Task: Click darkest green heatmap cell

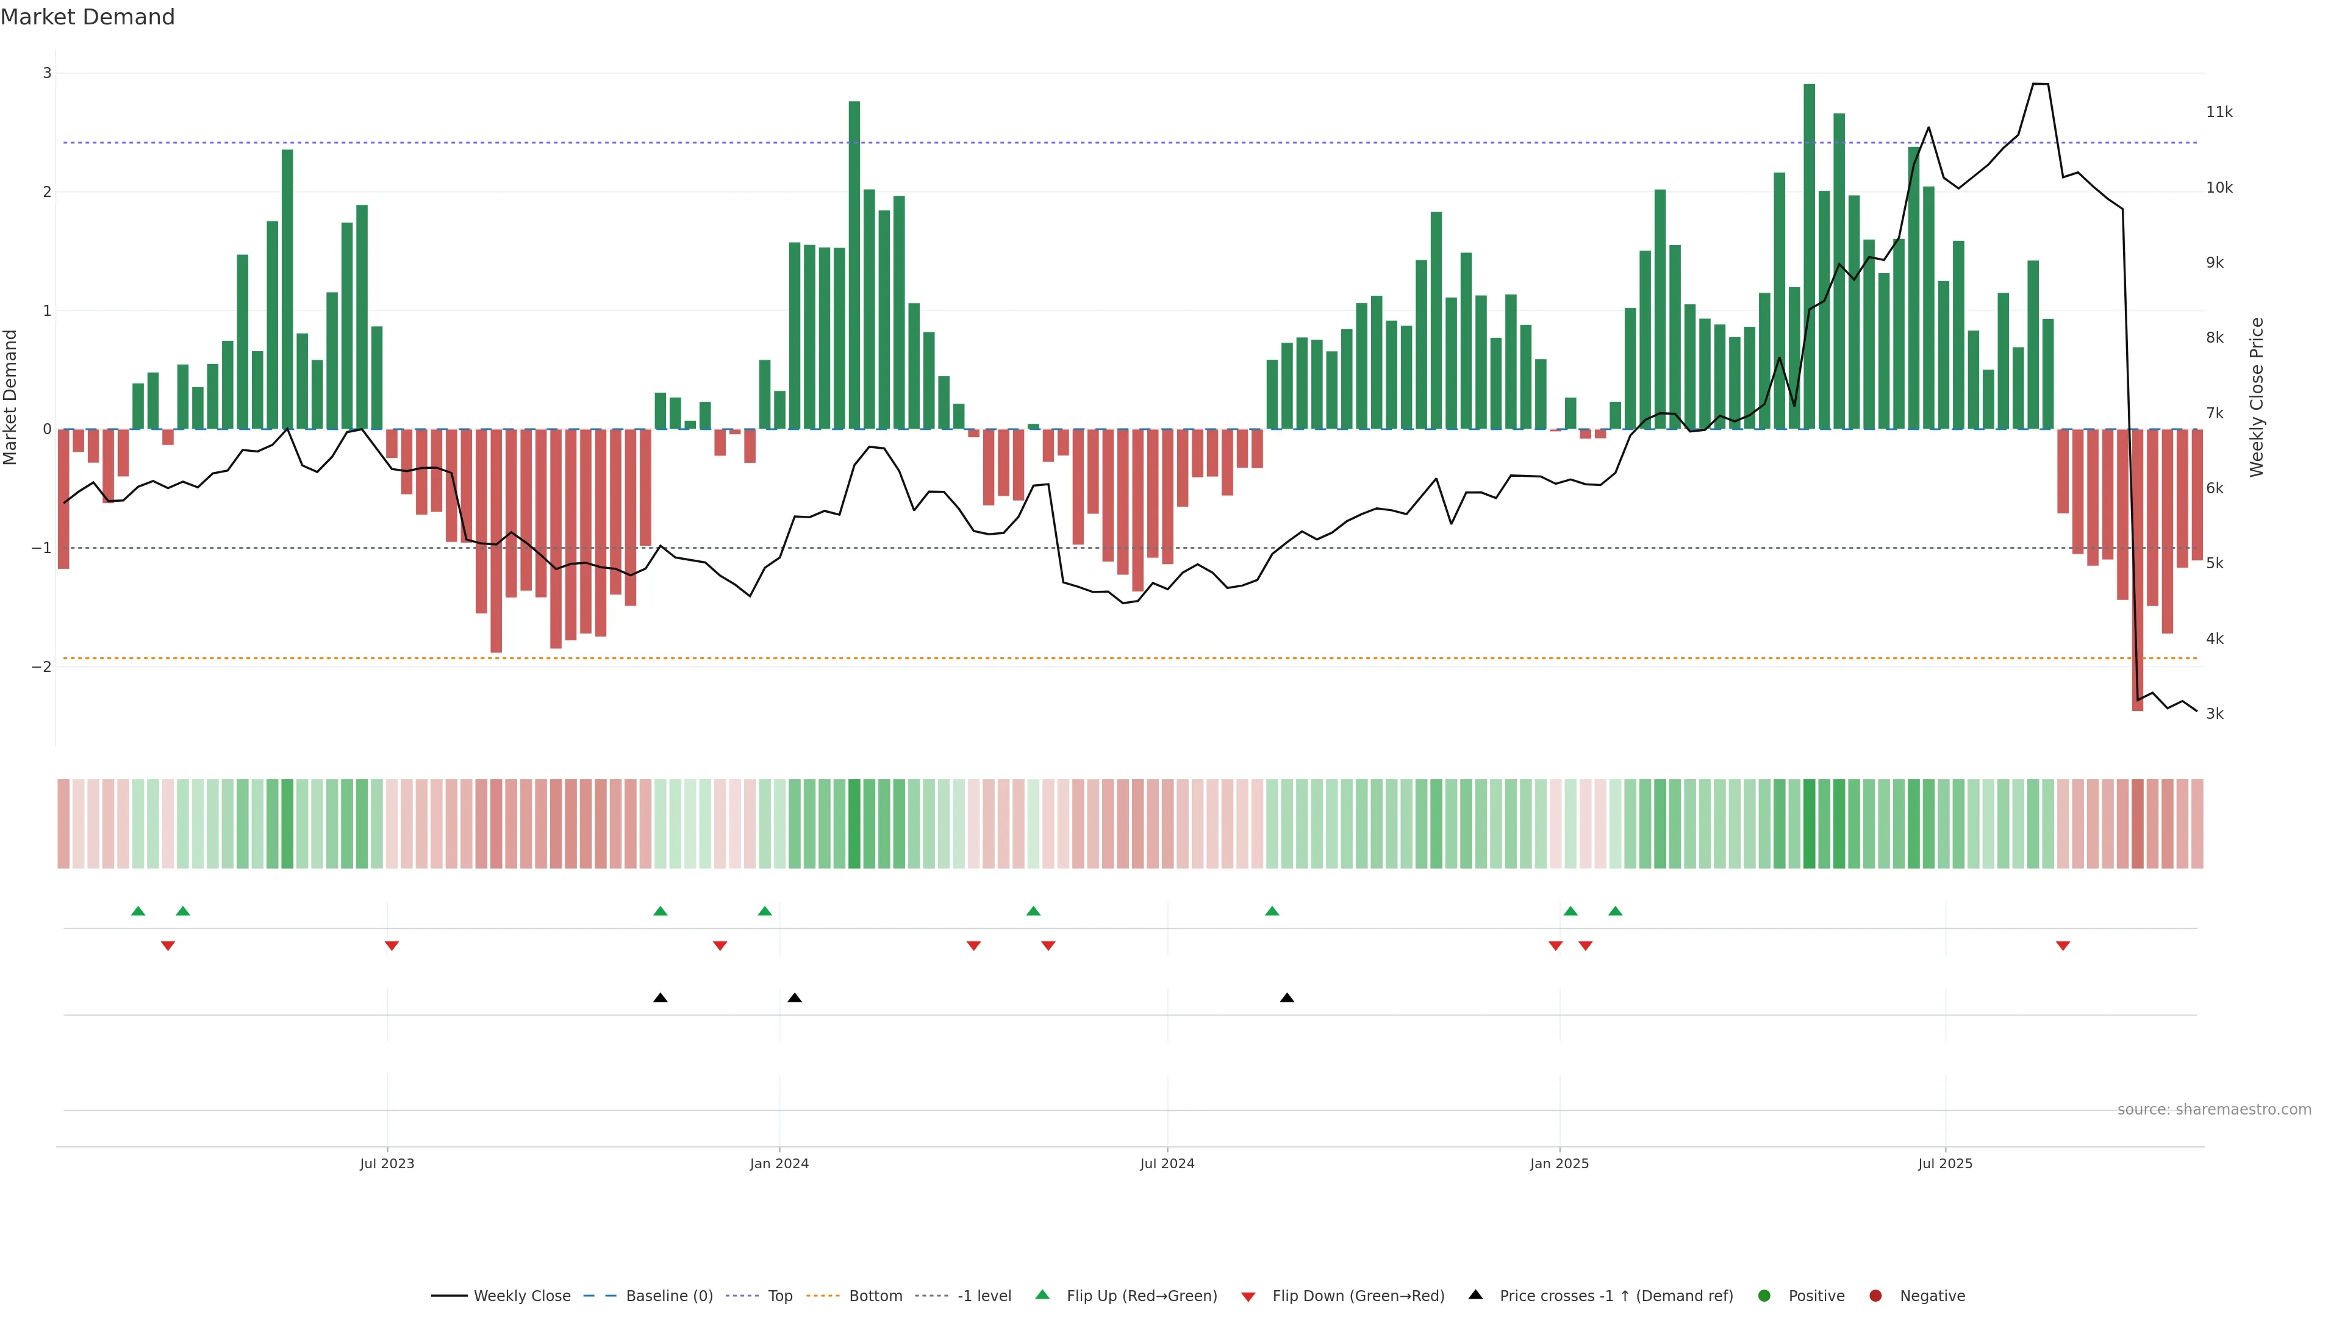Action: [x=1809, y=824]
